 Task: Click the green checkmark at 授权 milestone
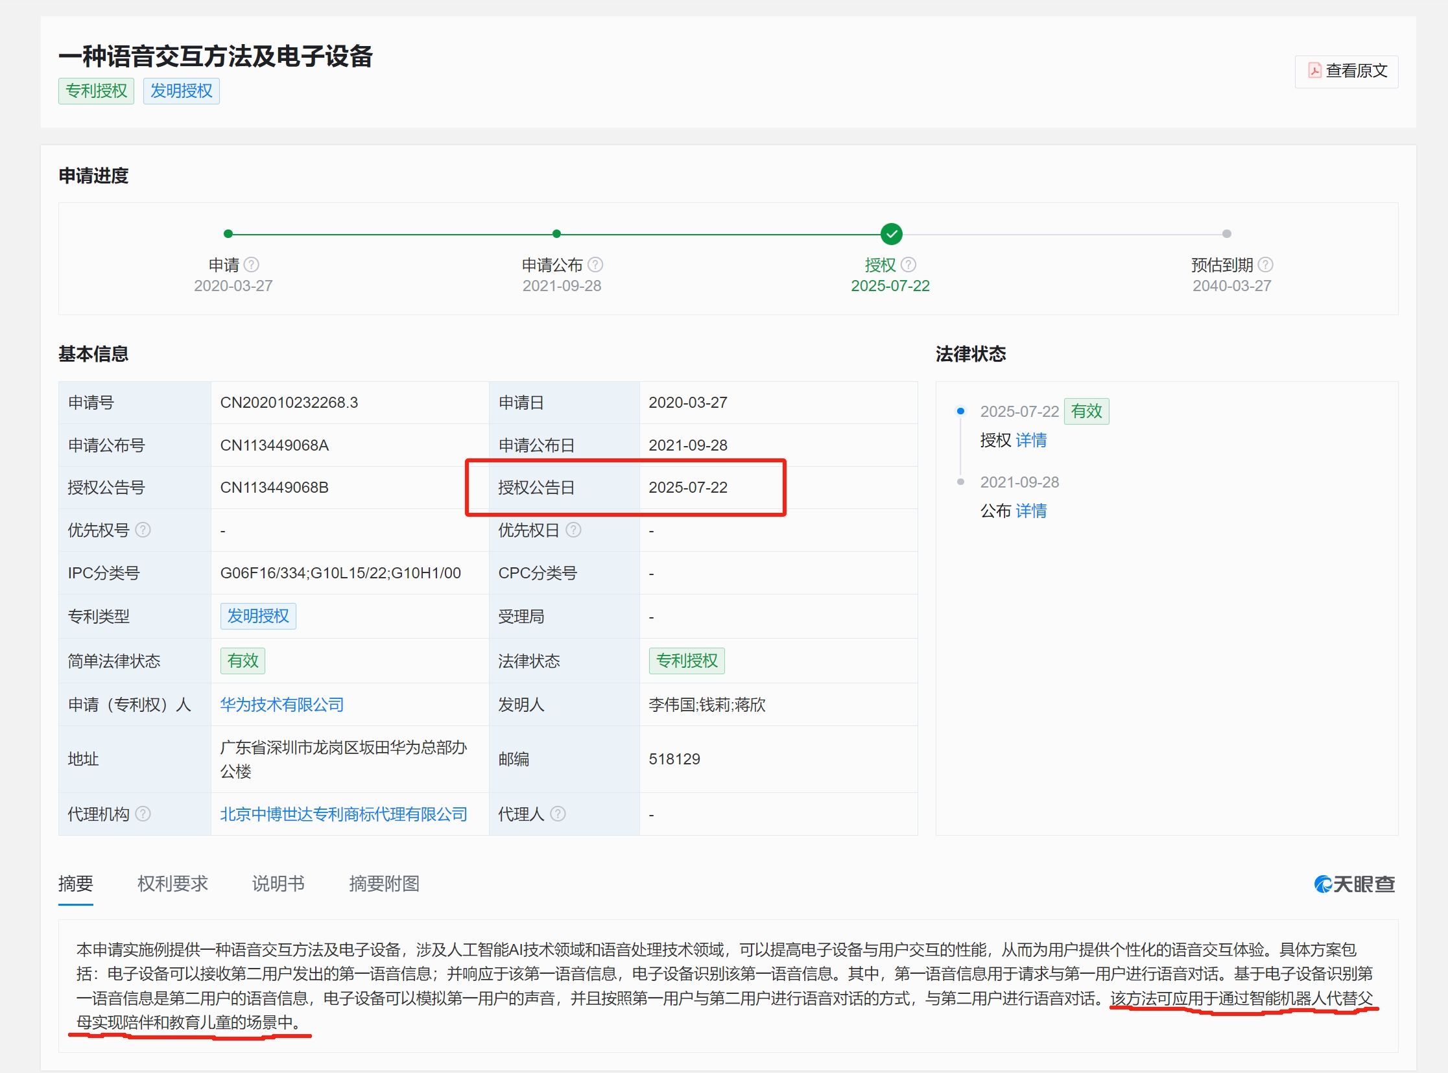[x=891, y=234]
